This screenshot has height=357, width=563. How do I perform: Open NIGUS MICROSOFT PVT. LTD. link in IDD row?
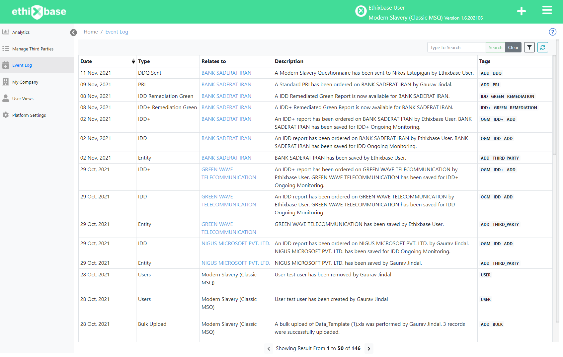[x=236, y=244]
